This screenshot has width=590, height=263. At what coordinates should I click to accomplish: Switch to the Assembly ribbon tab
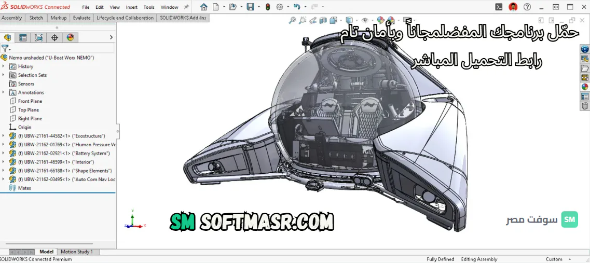pos(11,18)
